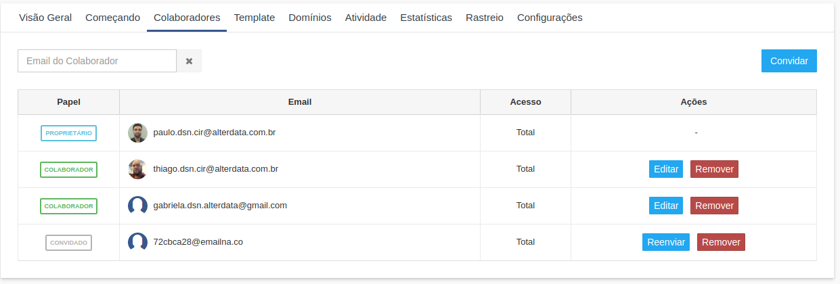Clear the collaborator email search field
The image size is (840, 284).
pos(189,61)
